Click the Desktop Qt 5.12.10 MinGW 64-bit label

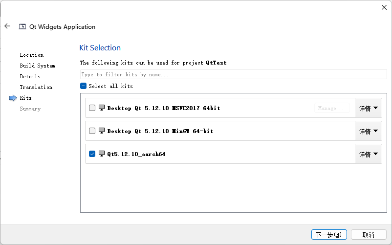[160, 131]
